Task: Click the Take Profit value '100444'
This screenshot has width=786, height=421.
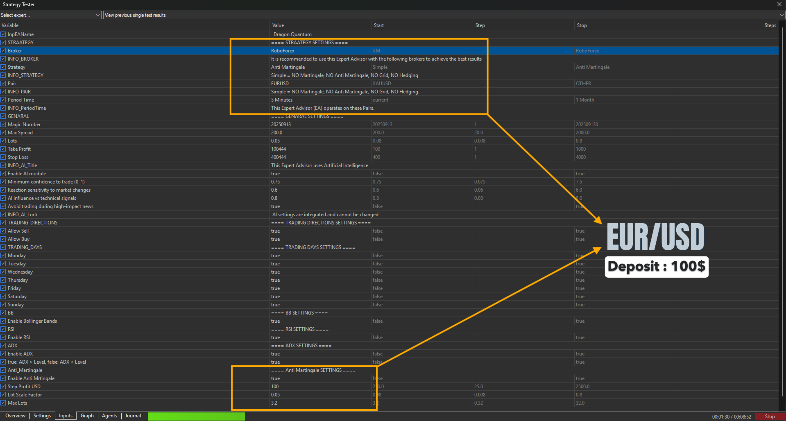Action: pos(279,149)
